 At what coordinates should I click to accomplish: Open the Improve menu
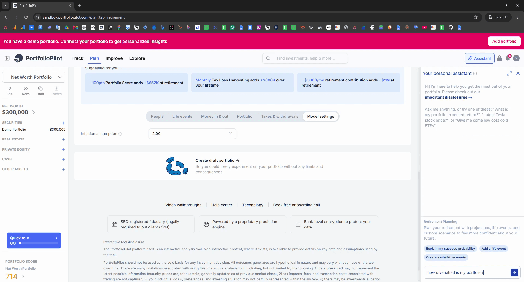(114, 58)
